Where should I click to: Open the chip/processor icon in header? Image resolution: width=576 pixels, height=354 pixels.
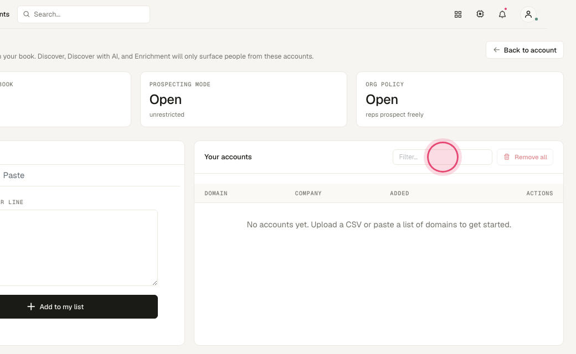[480, 14]
